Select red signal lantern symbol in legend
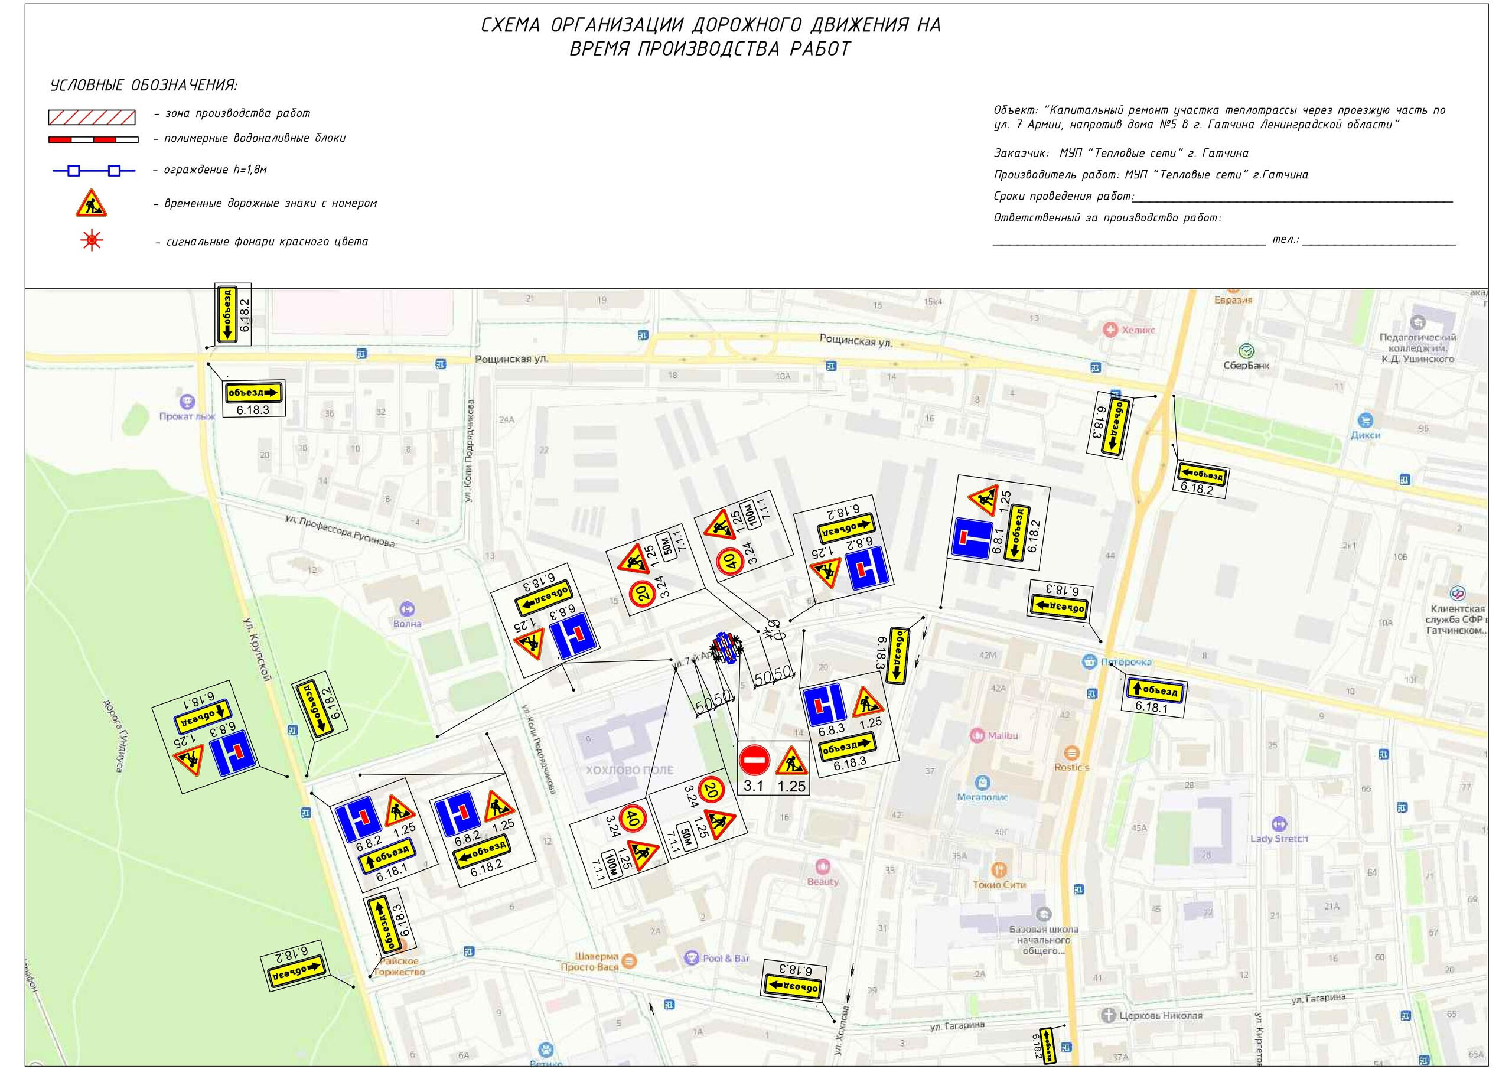Screen dimensions: 1512x1069 92,241
